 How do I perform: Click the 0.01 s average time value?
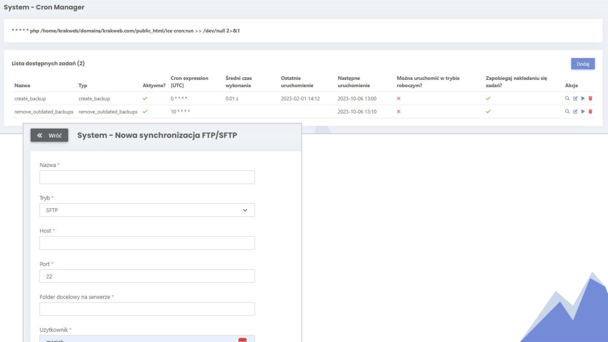(x=232, y=98)
